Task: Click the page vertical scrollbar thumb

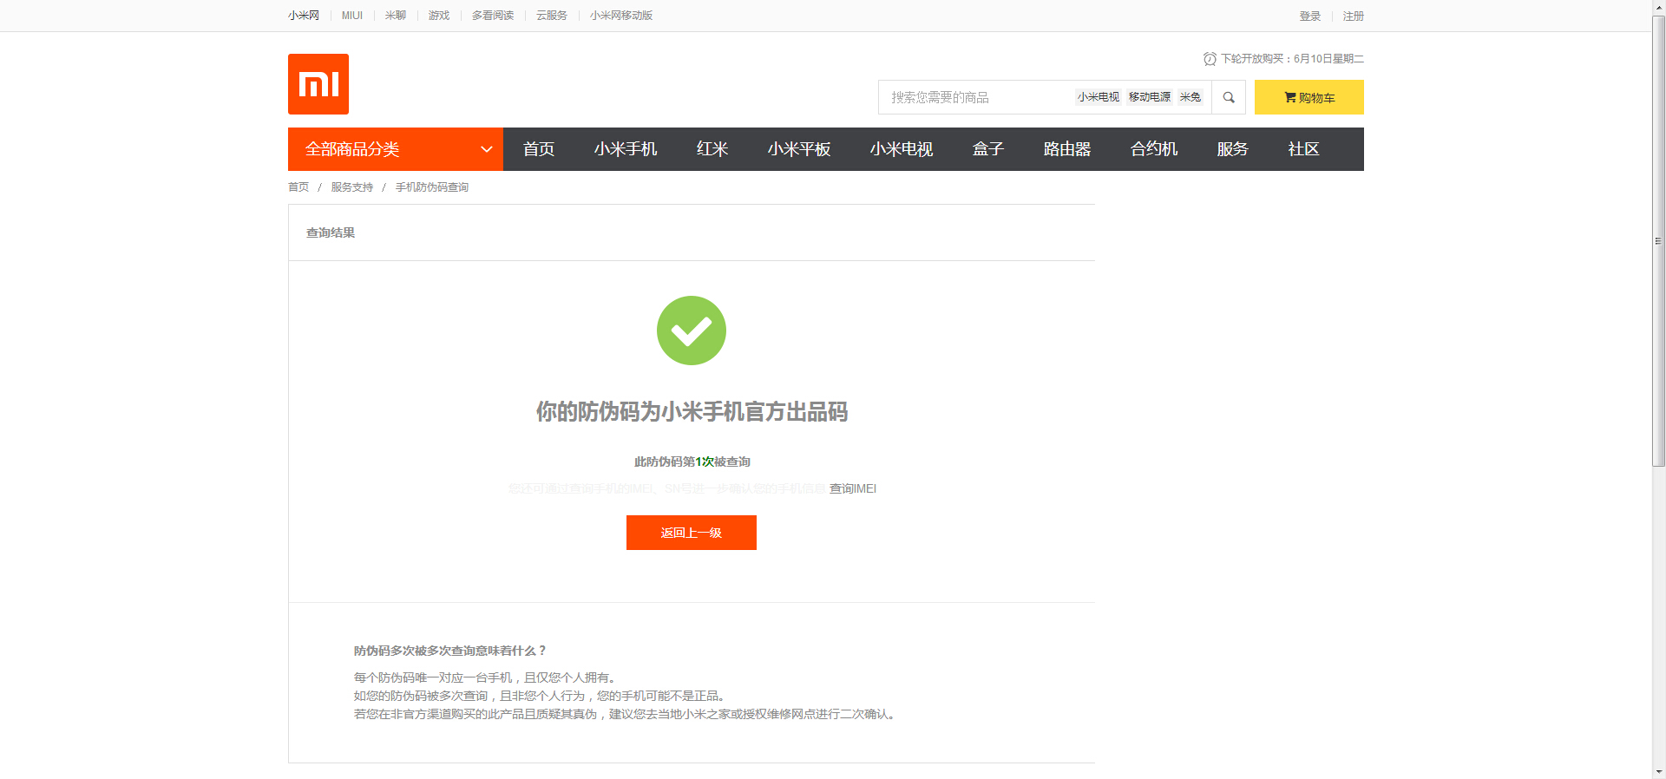Action: 1658,241
